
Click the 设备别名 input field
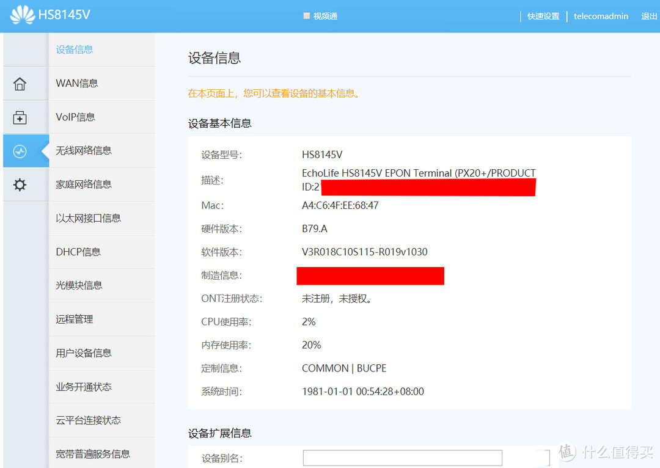(402, 458)
